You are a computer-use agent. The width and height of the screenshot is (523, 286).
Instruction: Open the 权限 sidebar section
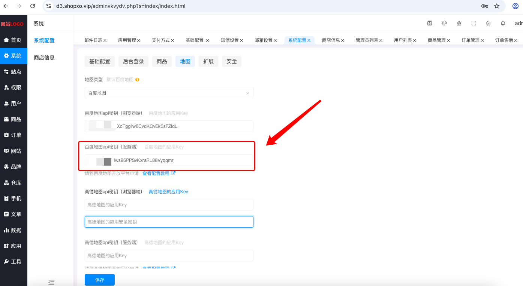pyautogui.click(x=13, y=87)
